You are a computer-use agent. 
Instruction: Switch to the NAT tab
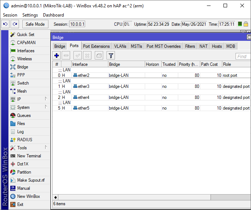(x=204, y=46)
